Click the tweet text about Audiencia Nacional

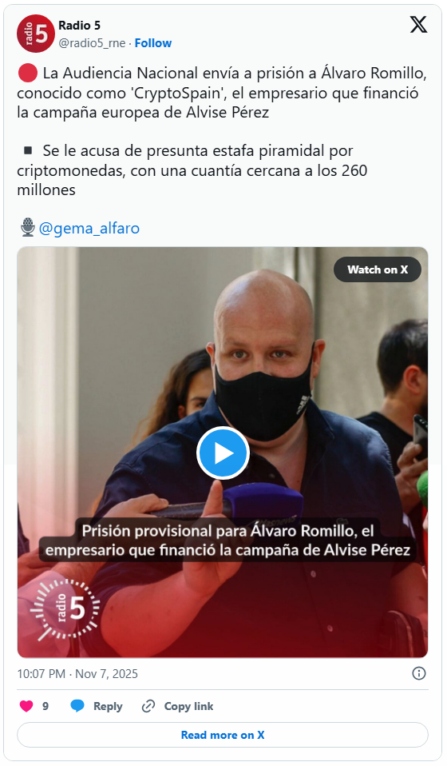coord(222,93)
